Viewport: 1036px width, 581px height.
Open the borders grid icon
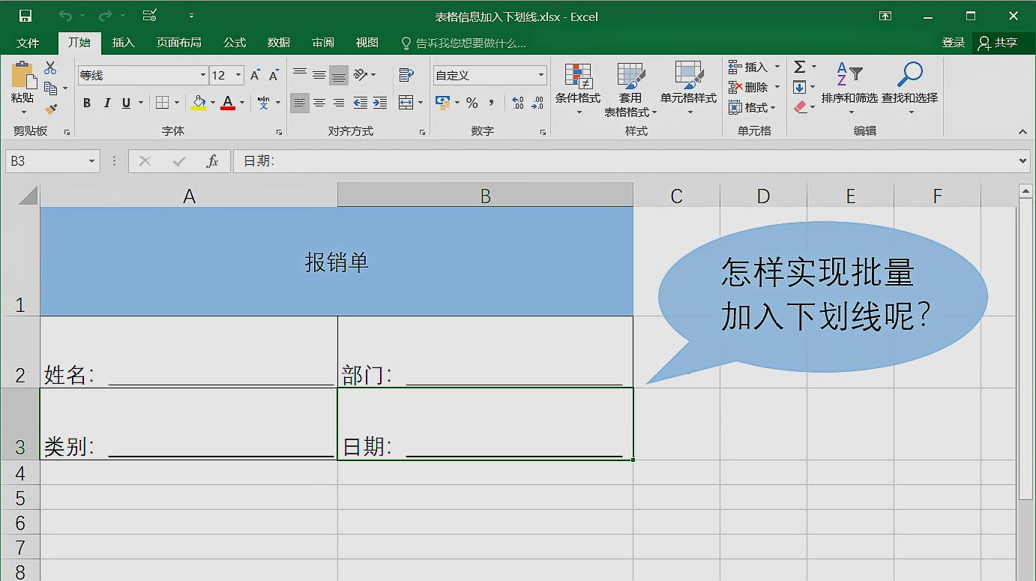(x=162, y=103)
